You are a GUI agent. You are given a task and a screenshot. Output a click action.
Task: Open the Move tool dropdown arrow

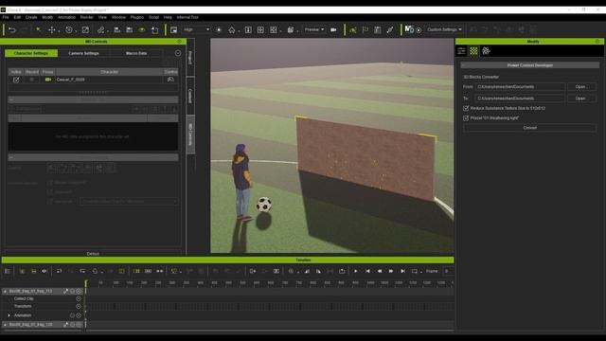click(x=59, y=31)
